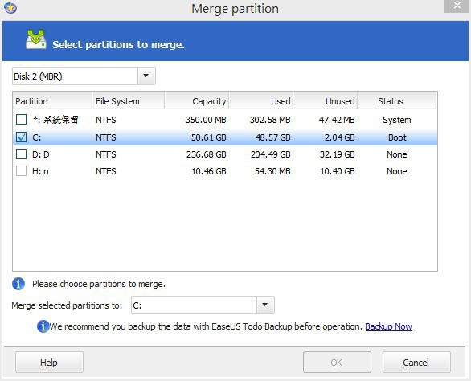Sort by the File System column header
Screen dimensions: 471x381
point(129,101)
